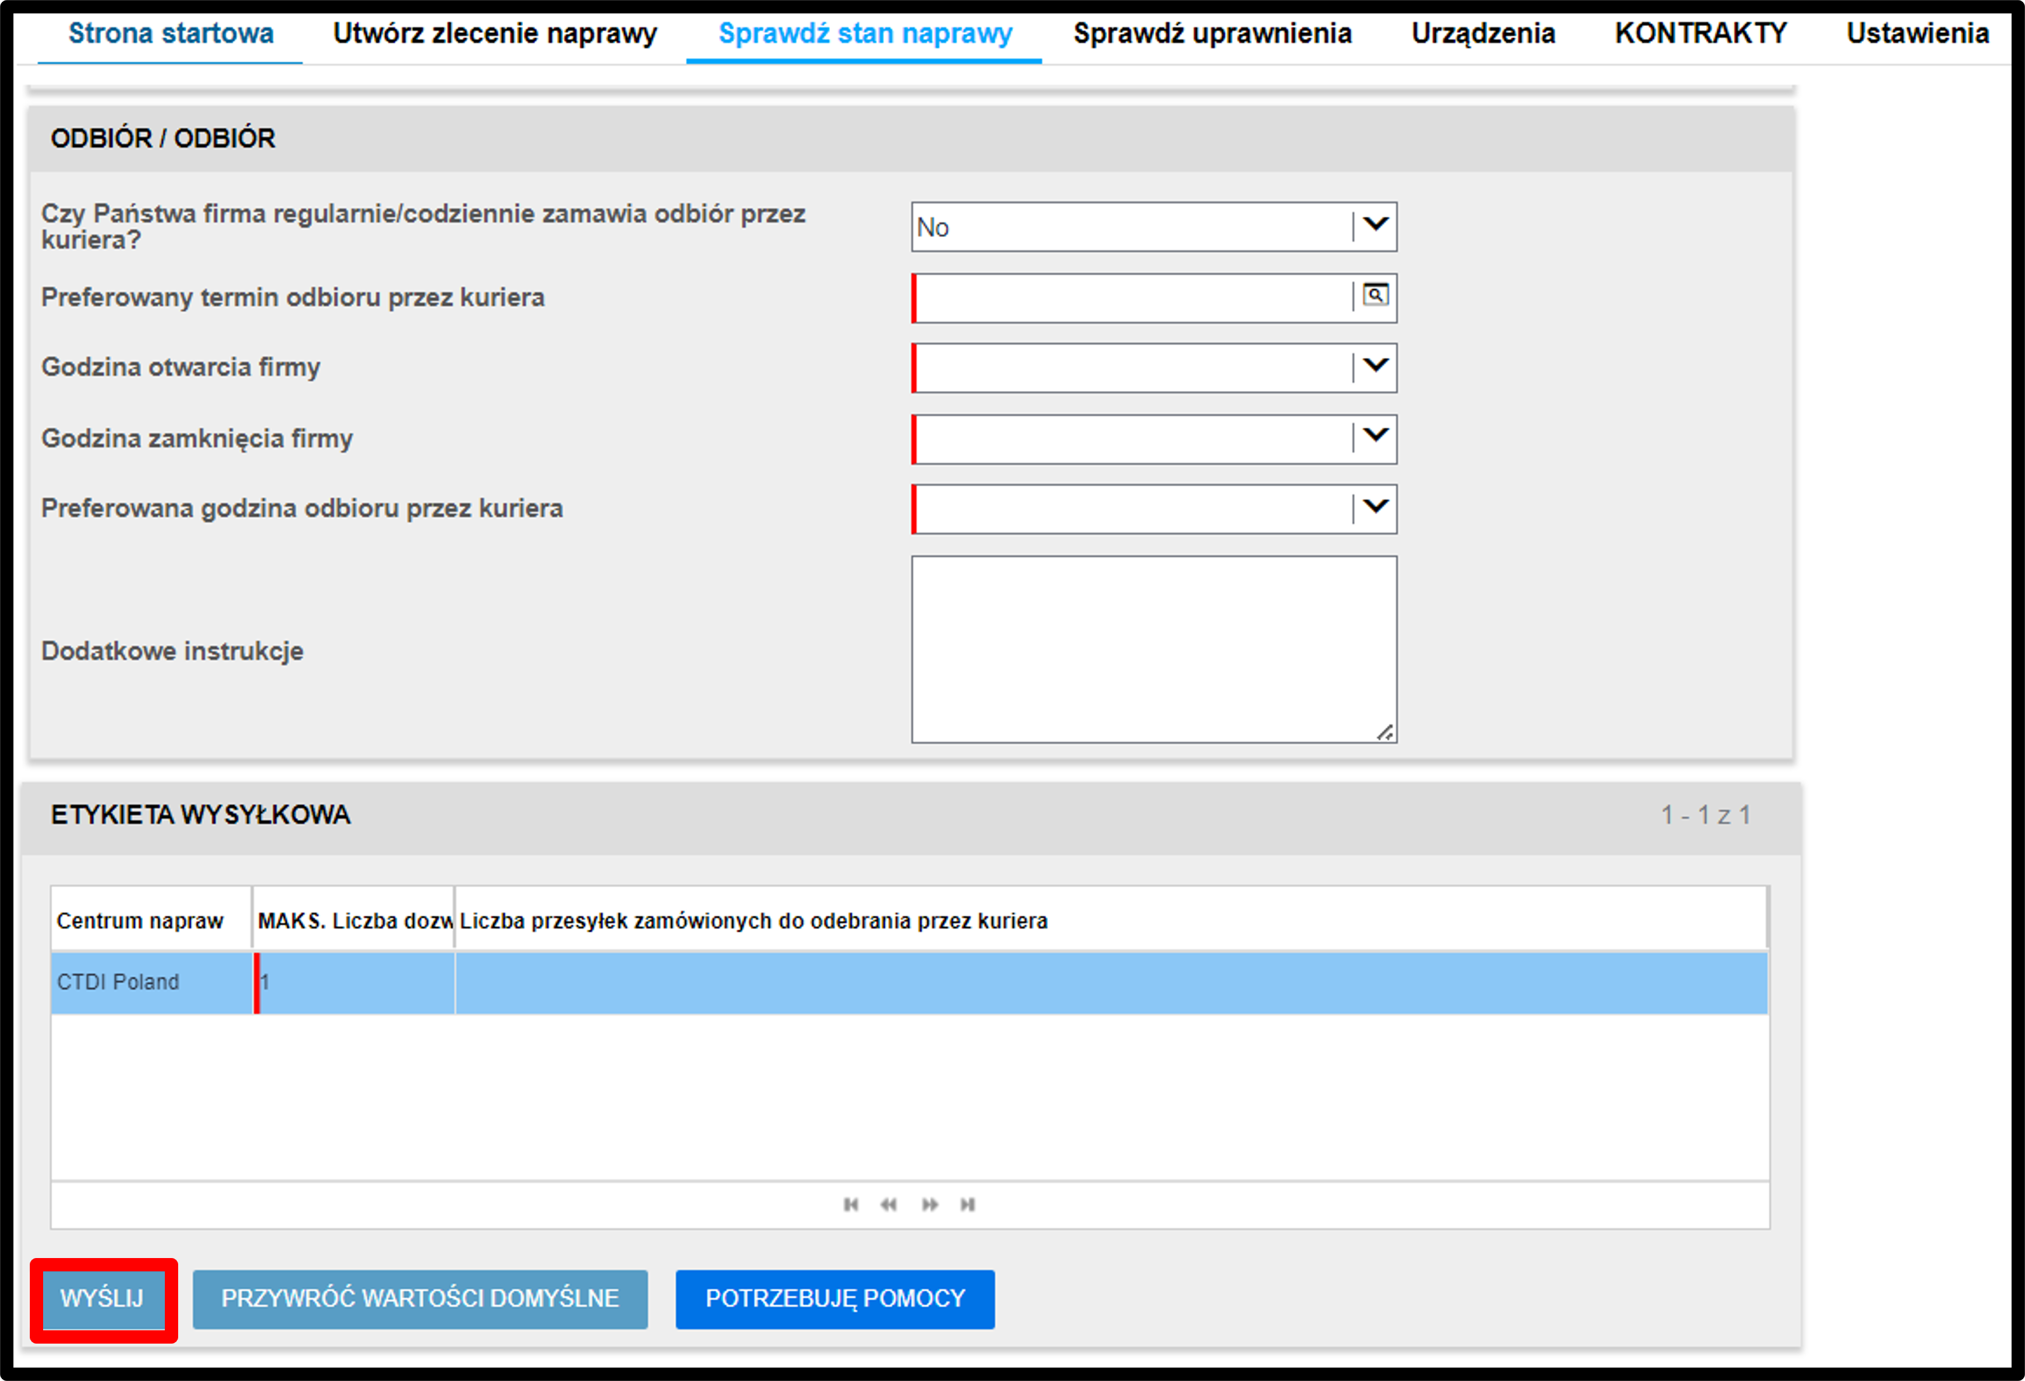Open the KONTRAKTY tab
This screenshot has width=2025, height=1381.
click(1701, 34)
